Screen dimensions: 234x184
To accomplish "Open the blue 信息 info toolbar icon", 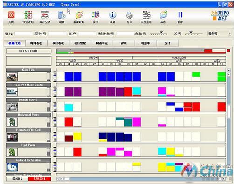I will [x=112, y=15].
